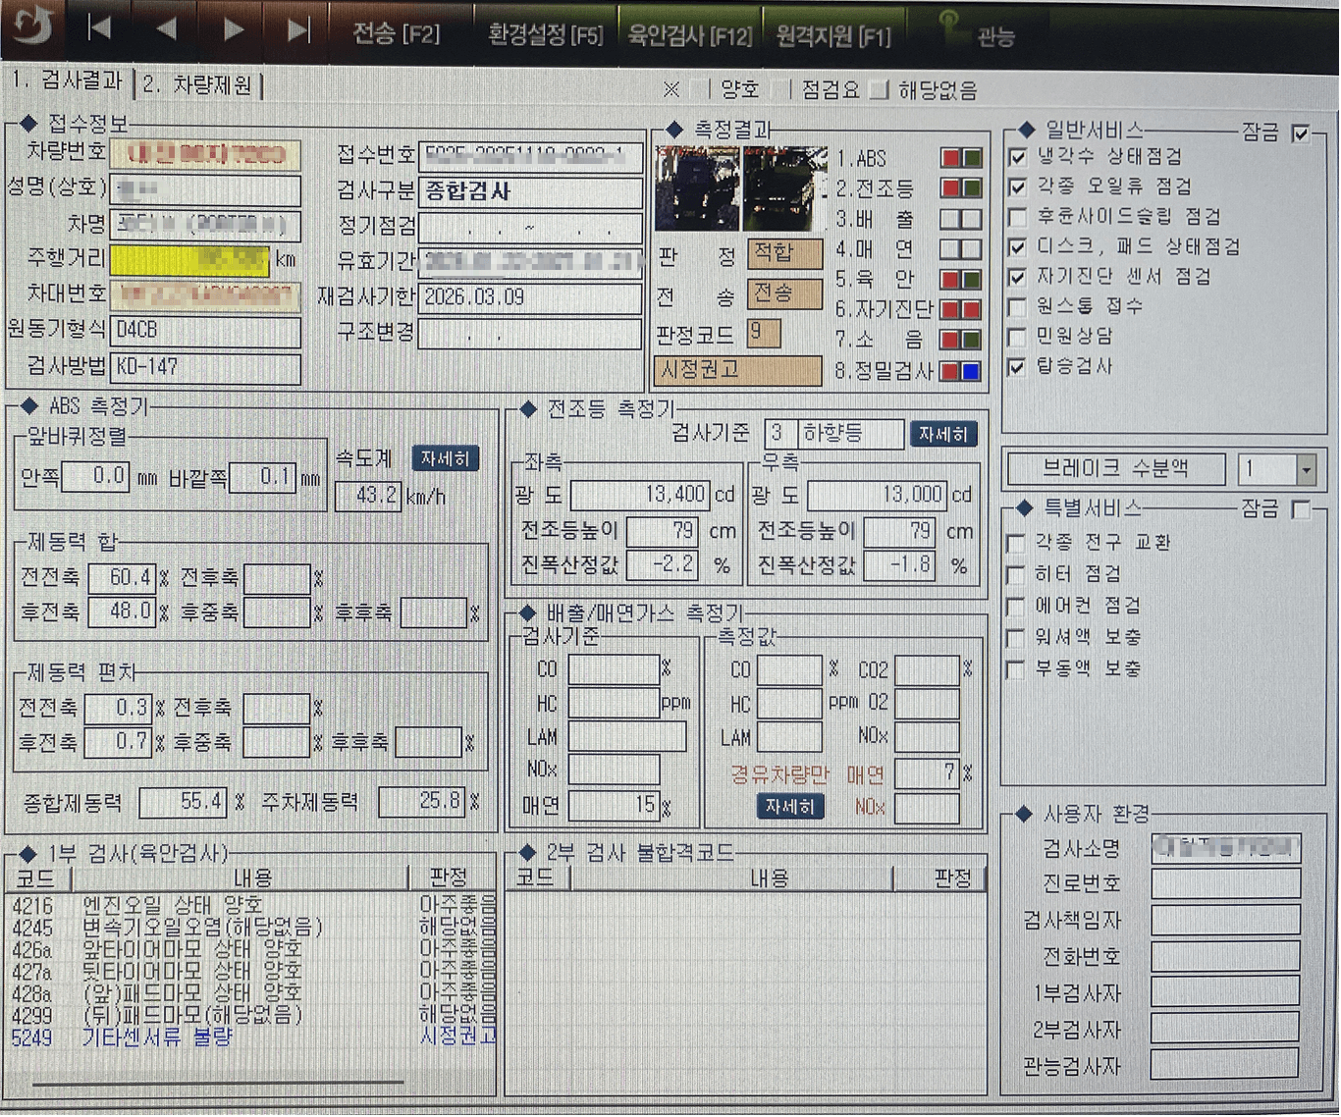Go to previous record with left arrow
The width and height of the screenshot is (1341, 1117).
(166, 29)
